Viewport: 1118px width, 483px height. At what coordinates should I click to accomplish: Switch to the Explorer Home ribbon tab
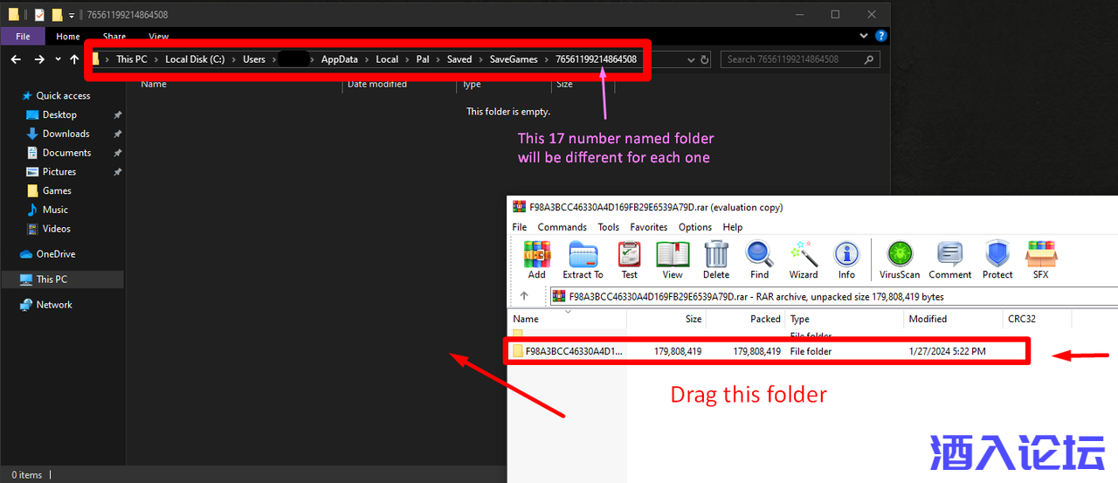(68, 37)
